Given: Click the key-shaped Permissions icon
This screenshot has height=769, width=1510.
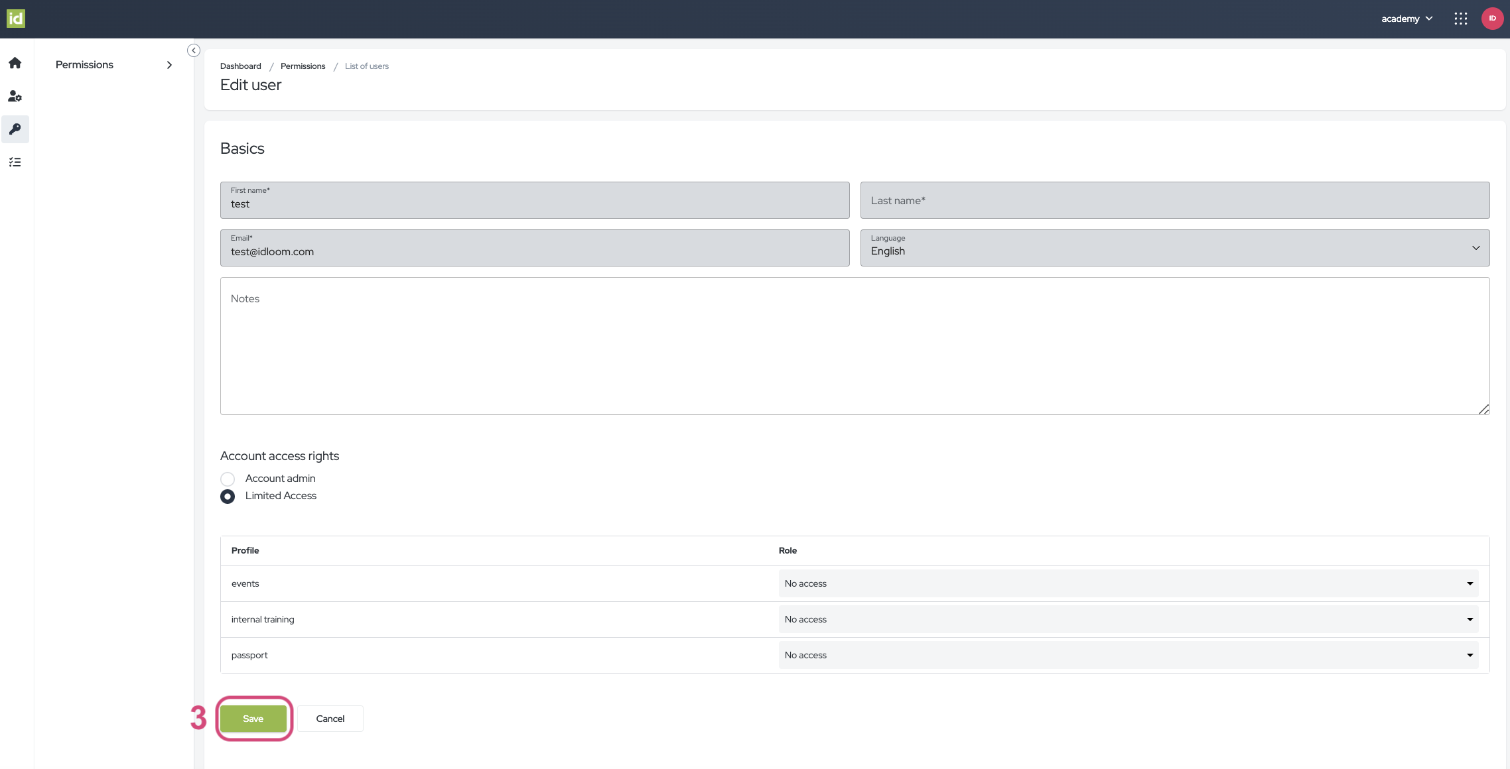Looking at the screenshot, I should coord(15,129).
